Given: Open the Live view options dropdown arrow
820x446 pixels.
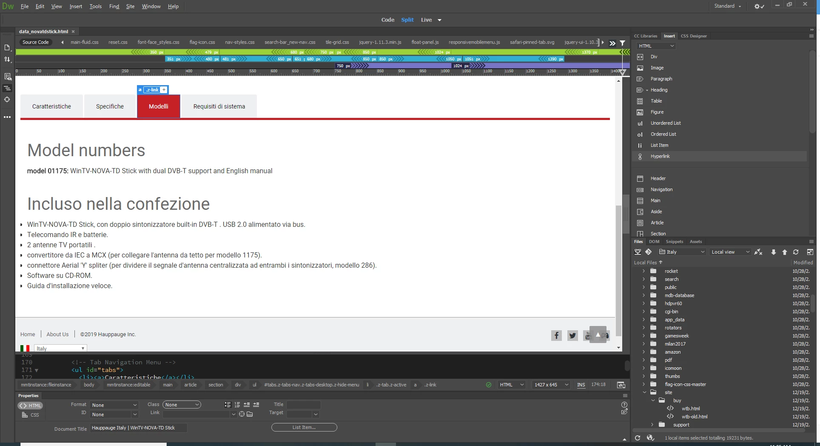Looking at the screenshot, I should (x=439, y=20).
